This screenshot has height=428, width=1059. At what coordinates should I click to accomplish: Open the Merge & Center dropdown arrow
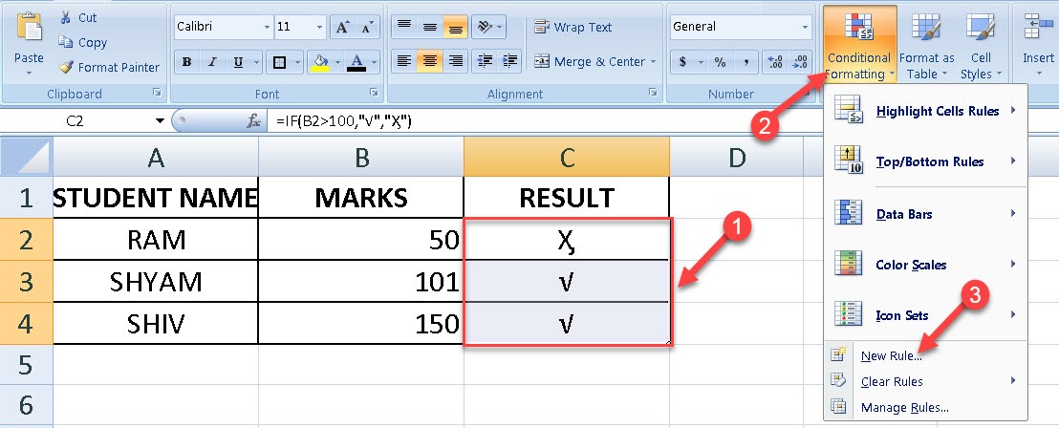654,61
